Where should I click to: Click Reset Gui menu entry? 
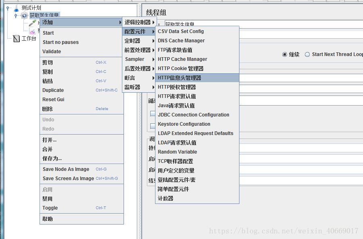coord(82,100)
